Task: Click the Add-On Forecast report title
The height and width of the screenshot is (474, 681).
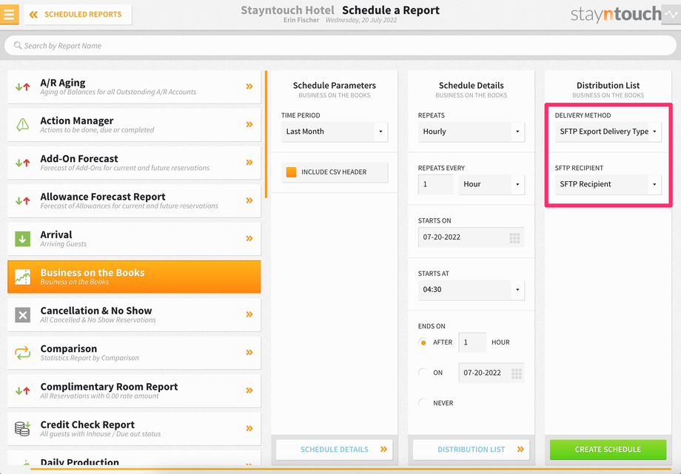Action: [x=79, y=158]
